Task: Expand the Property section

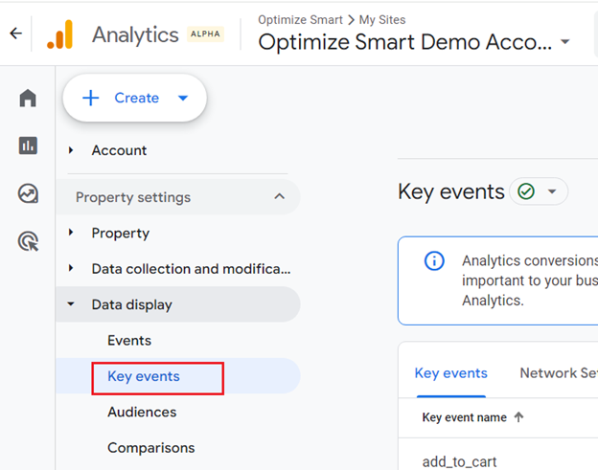Action: pos(71,233)
